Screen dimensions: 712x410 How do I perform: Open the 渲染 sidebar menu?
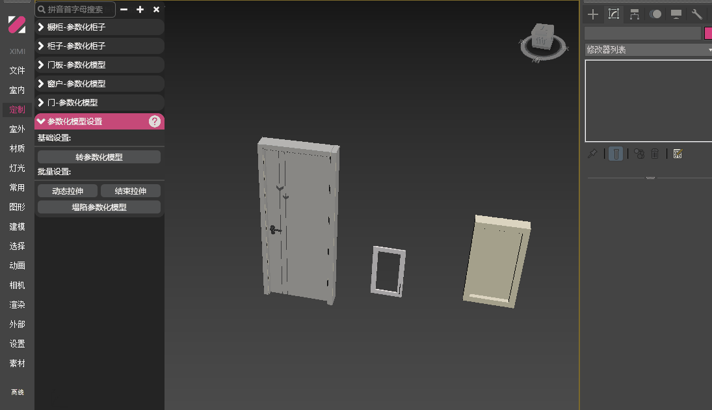pos(18,305)
